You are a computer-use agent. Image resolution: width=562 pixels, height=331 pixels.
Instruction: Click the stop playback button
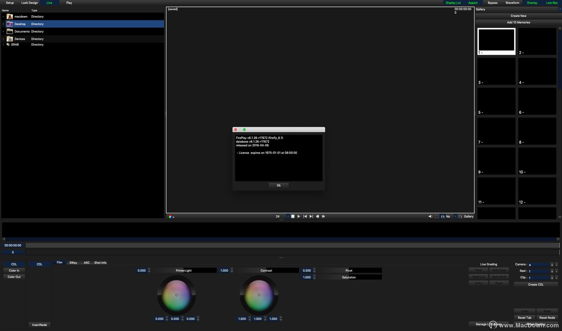point(293,216)
